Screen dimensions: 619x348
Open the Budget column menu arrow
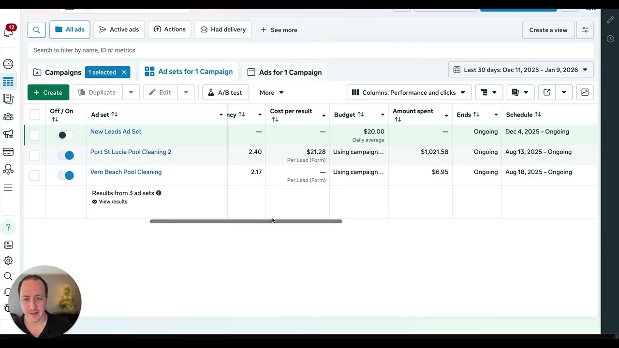tap(383, 115)
